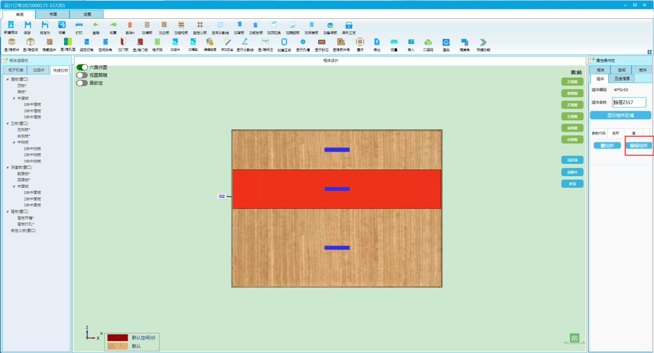
Task: Switch to the 布局 ribbon tab
Action: (x=53, y=14)
